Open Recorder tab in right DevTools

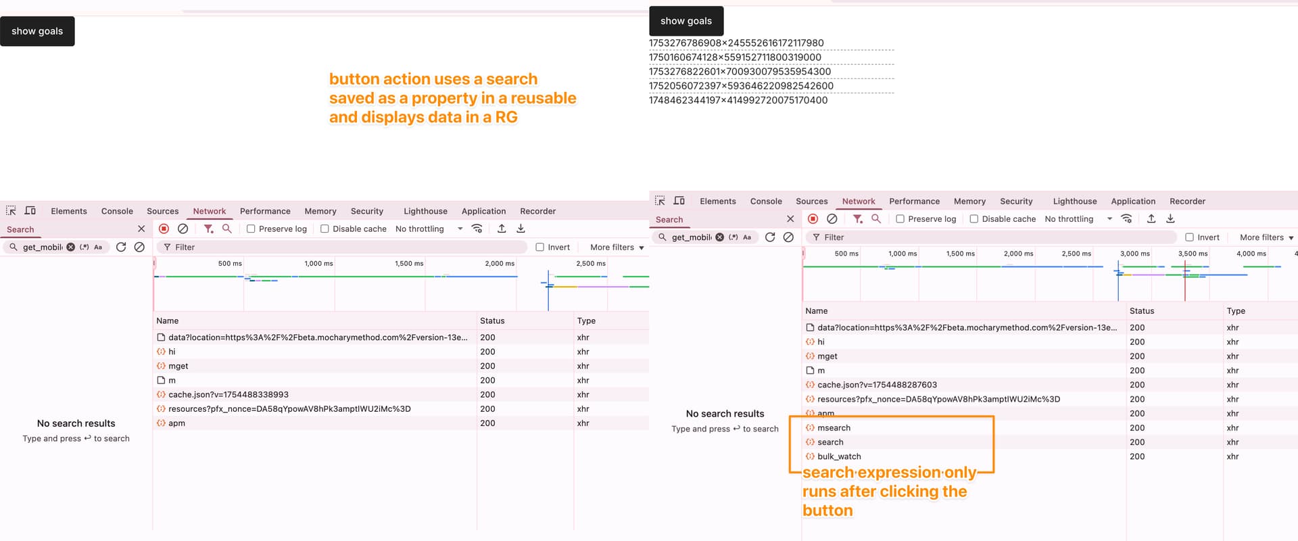(x=1187, y=201)
